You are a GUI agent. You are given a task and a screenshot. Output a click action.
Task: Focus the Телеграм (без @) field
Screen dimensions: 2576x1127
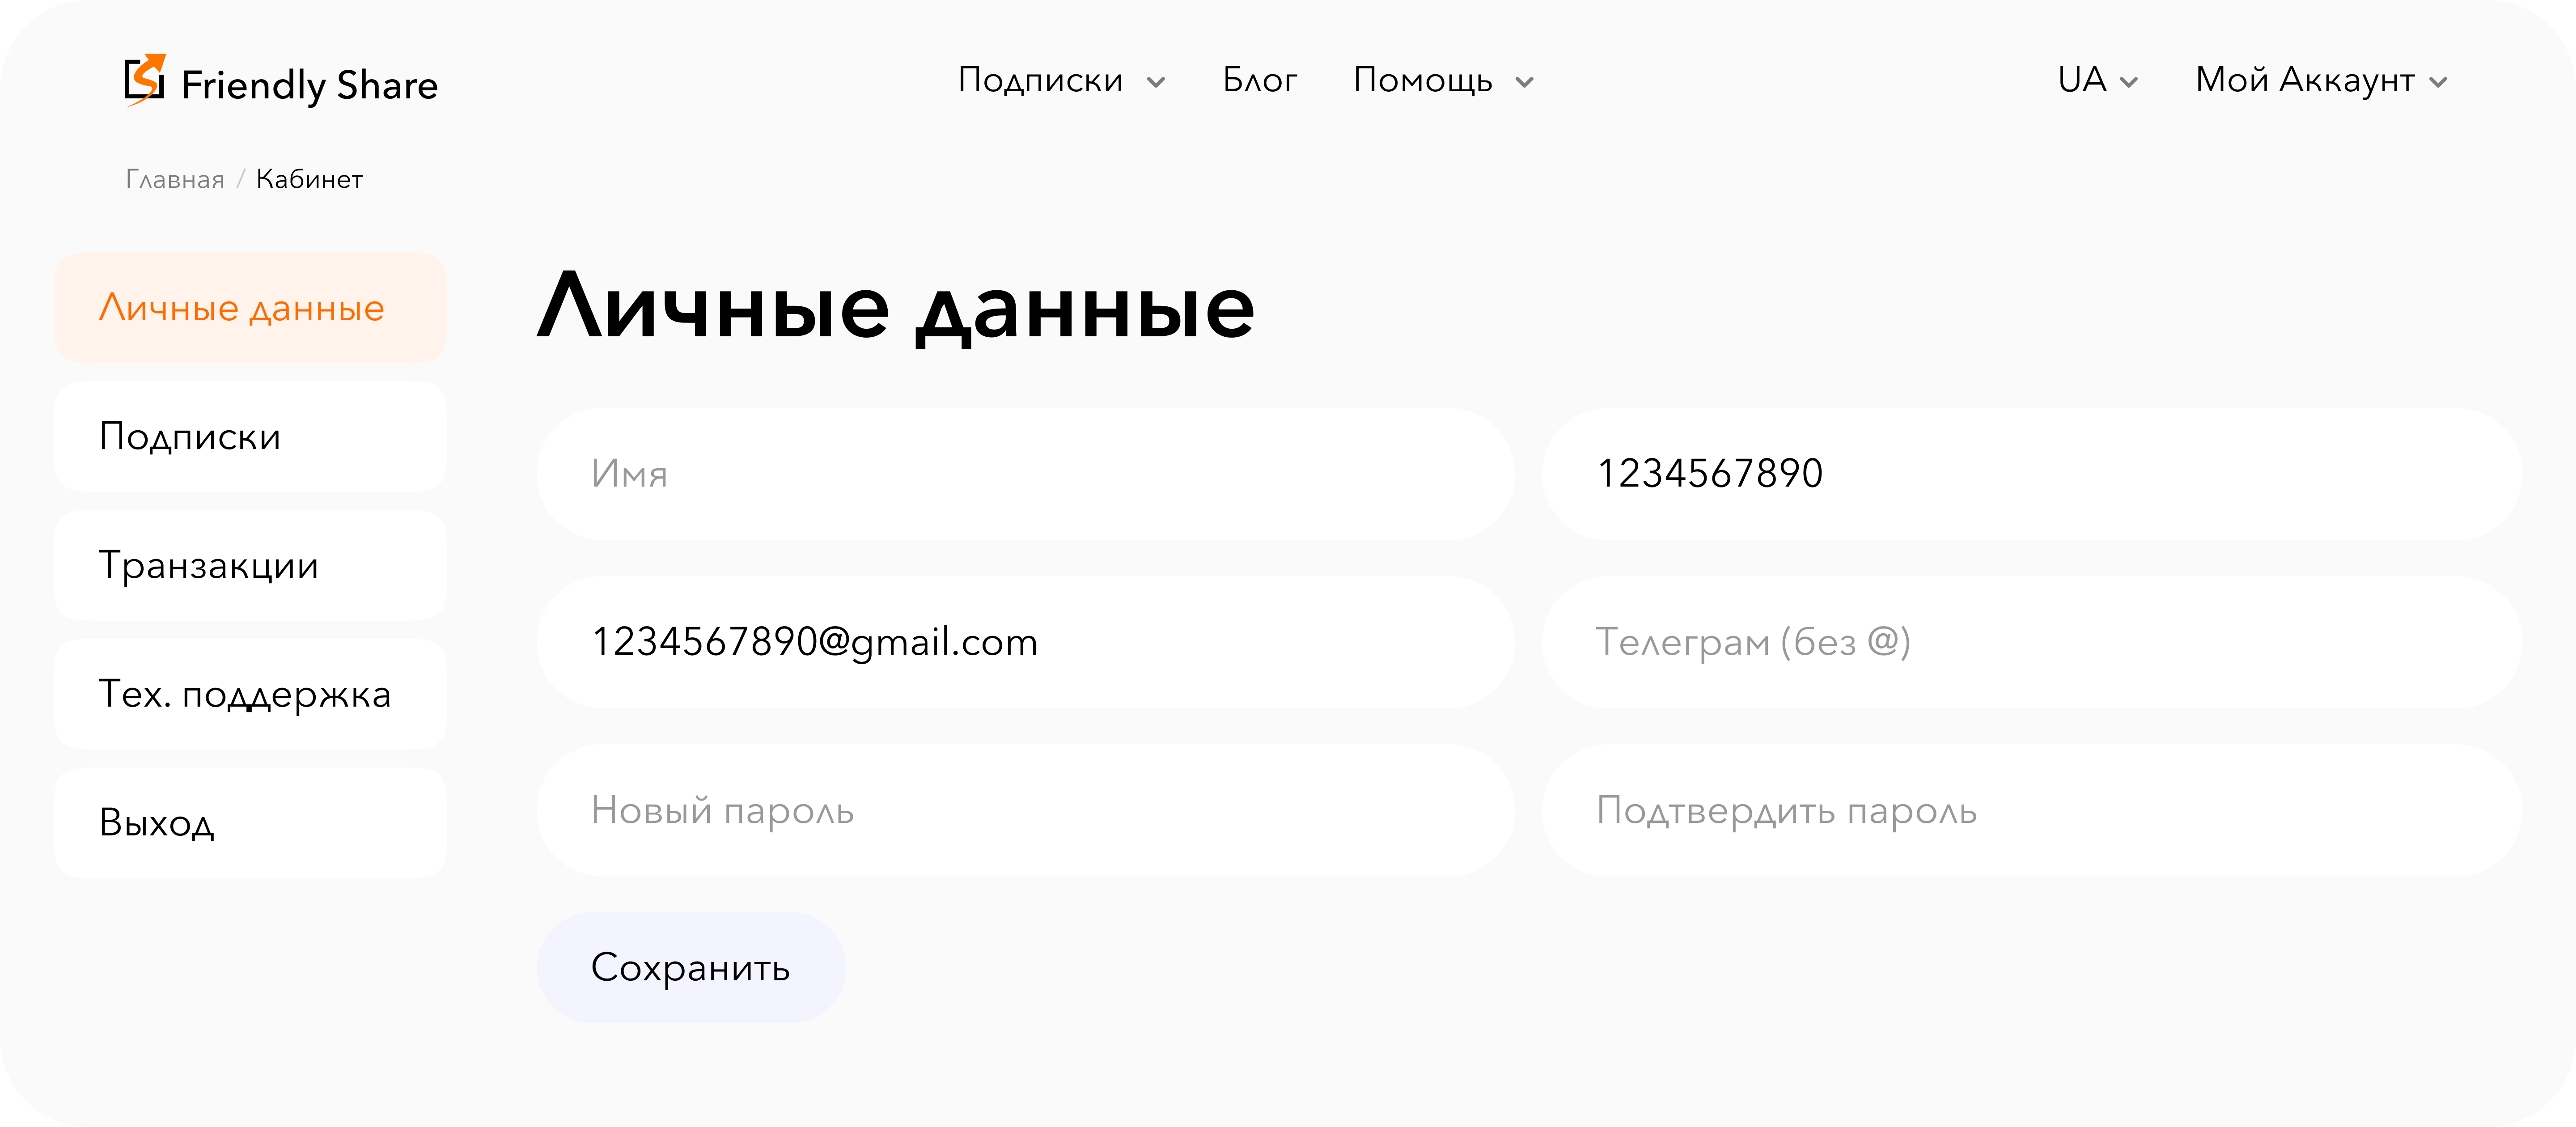point(2031,642)
